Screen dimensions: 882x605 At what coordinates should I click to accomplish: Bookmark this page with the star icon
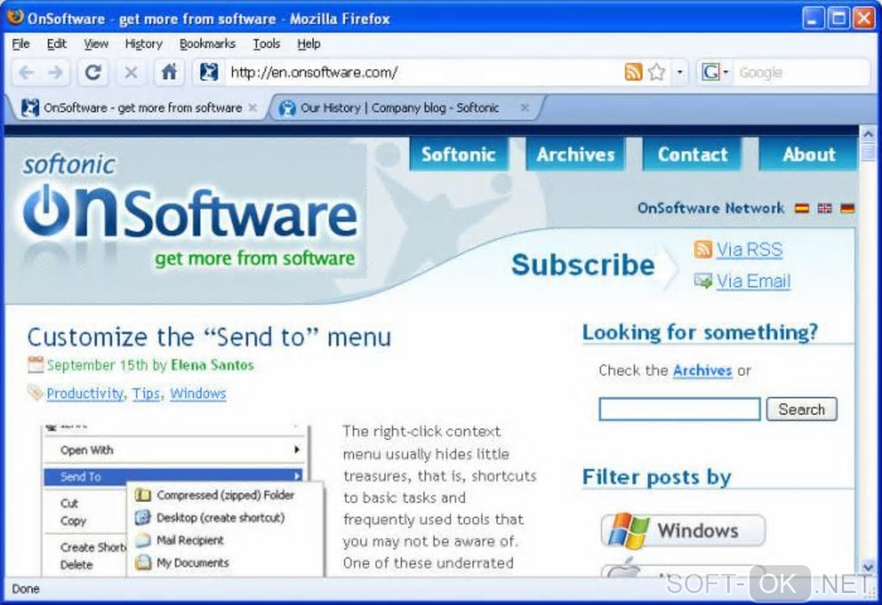pyautogui.click(x=656, y=72)
